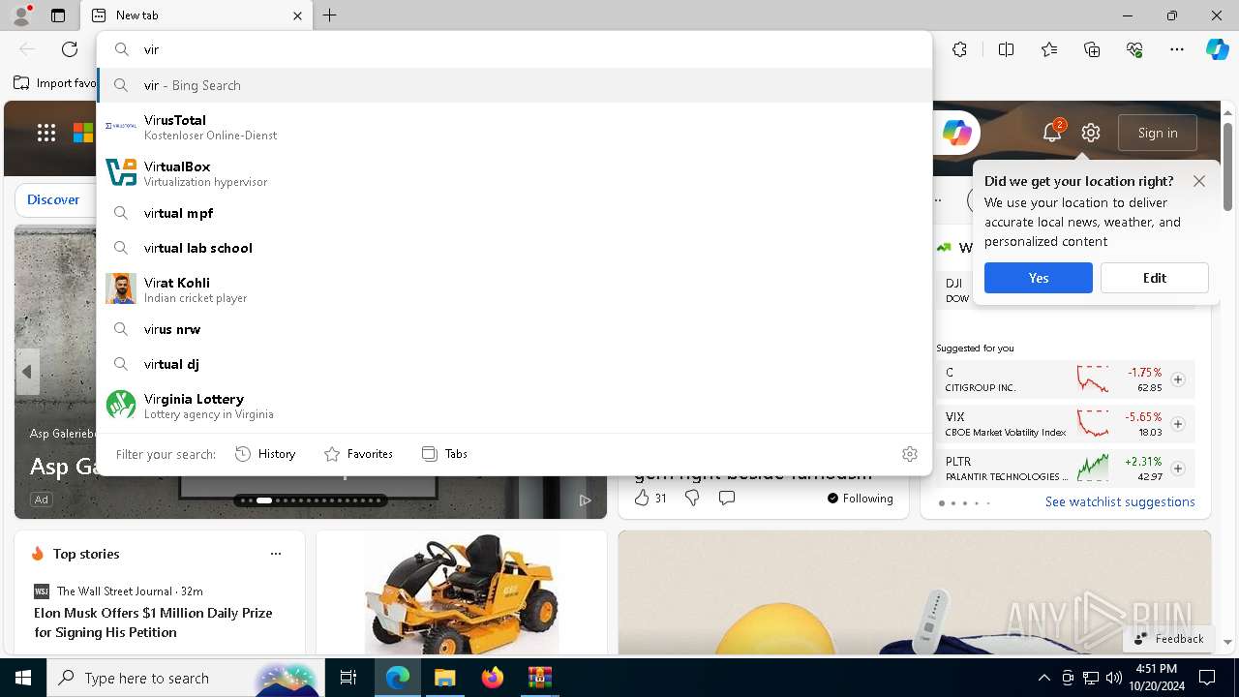Open WinRAR from taskbar
Screen dimensions: 1239x697
[539, 678]
